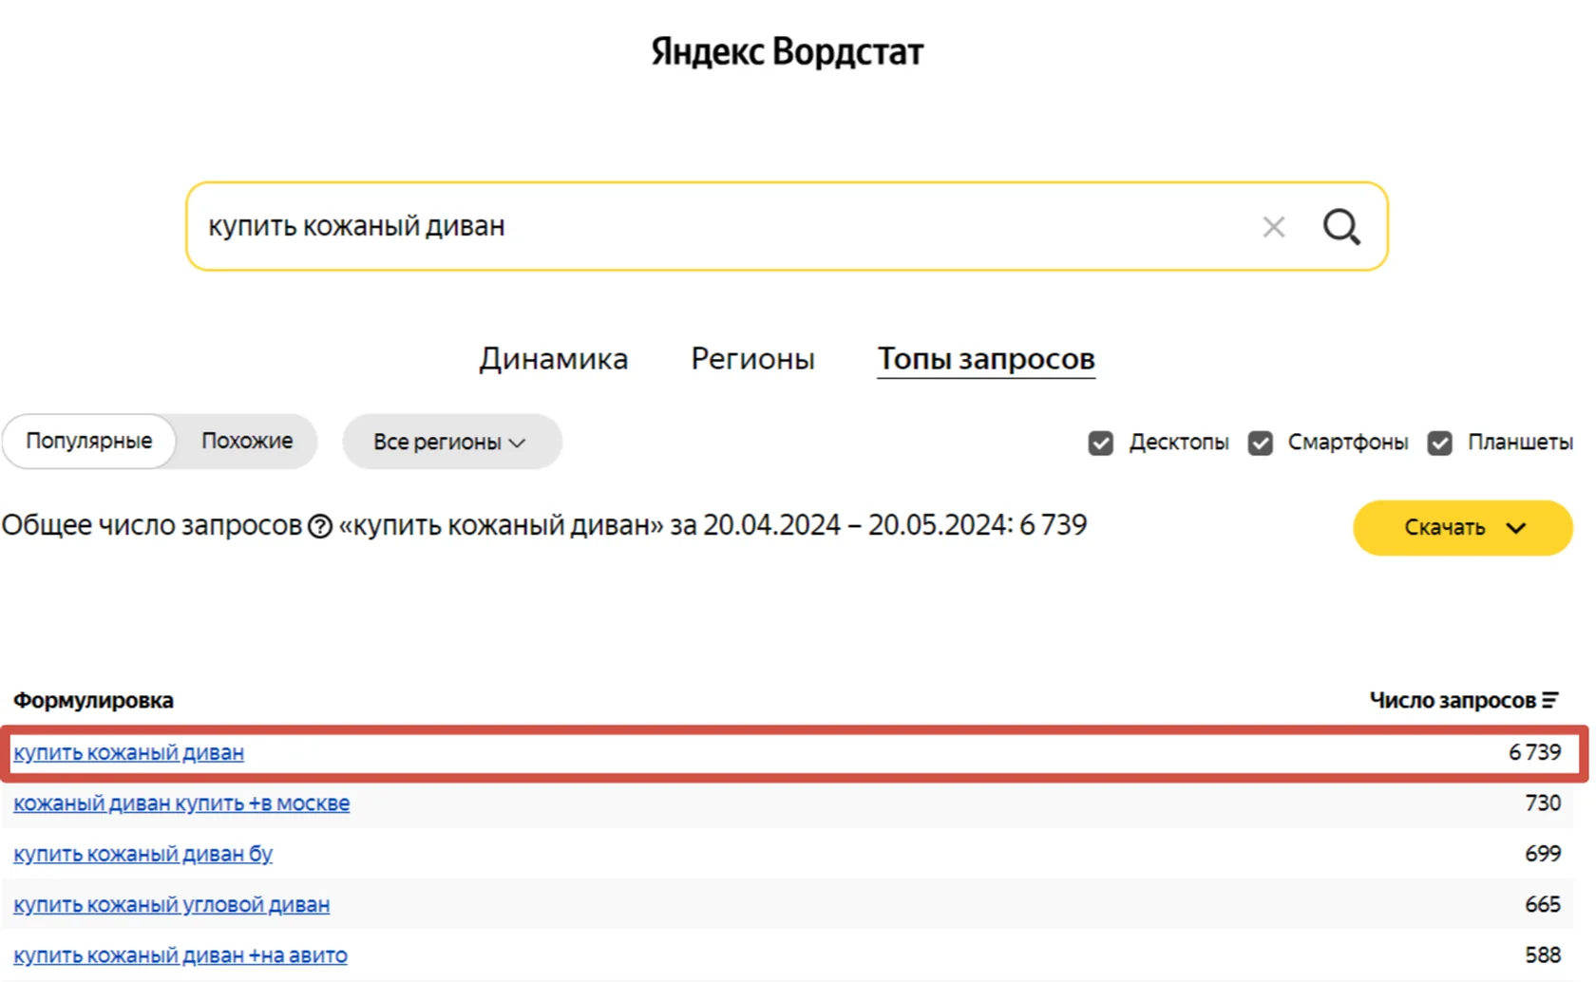Viewport: 1596px width, 982px height.
Task: Uncheck the Десктопы checkbox
Action: (x=1100, y=443)
